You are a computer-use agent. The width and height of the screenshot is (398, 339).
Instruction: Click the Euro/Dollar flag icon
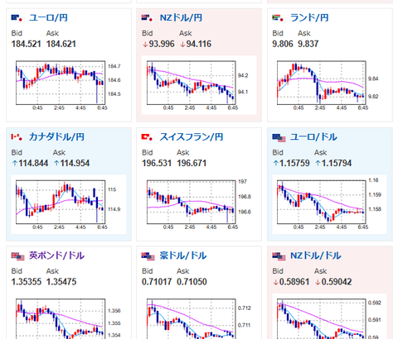[279, 138]
